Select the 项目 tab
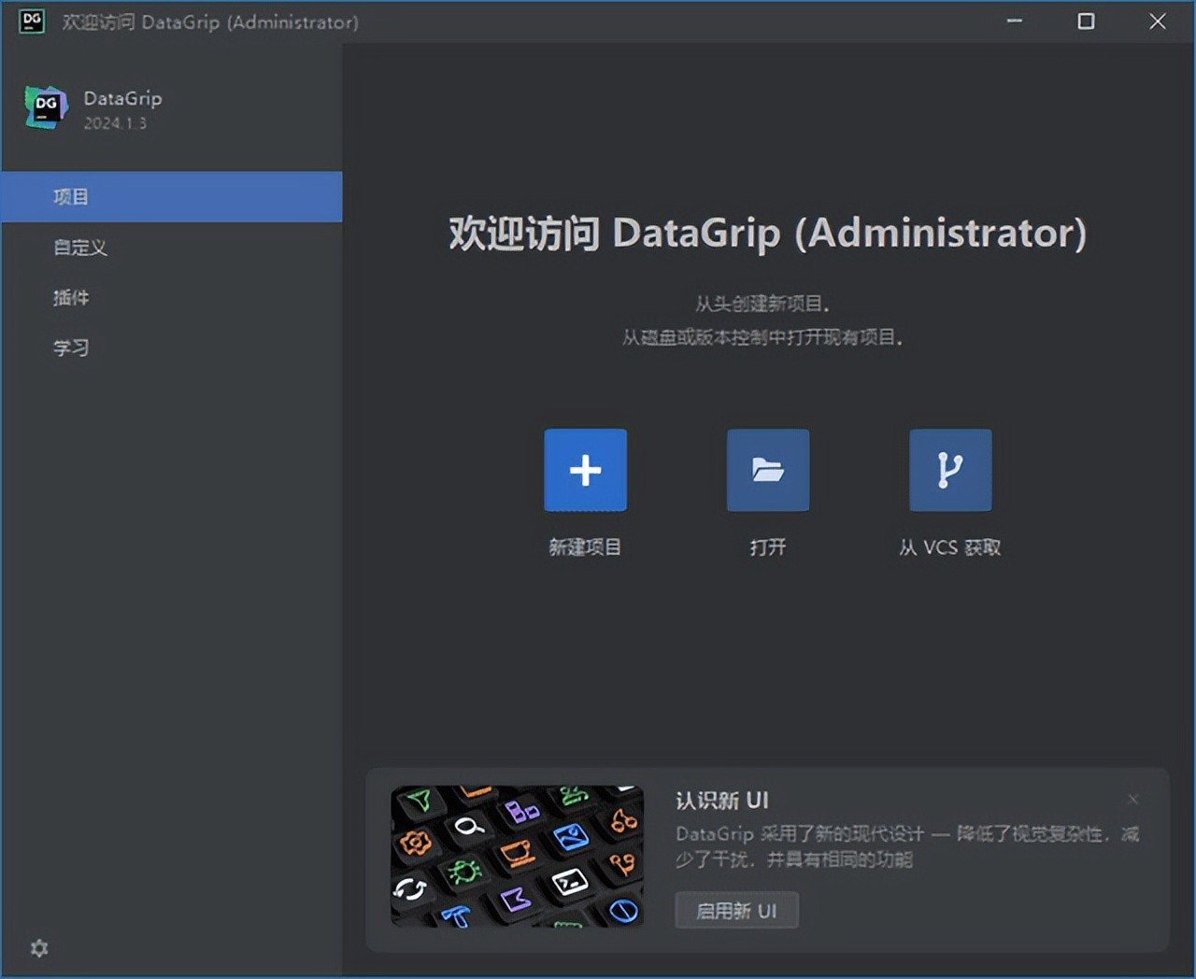Screen dimensions: 1196x979 (x=71, y=197)
